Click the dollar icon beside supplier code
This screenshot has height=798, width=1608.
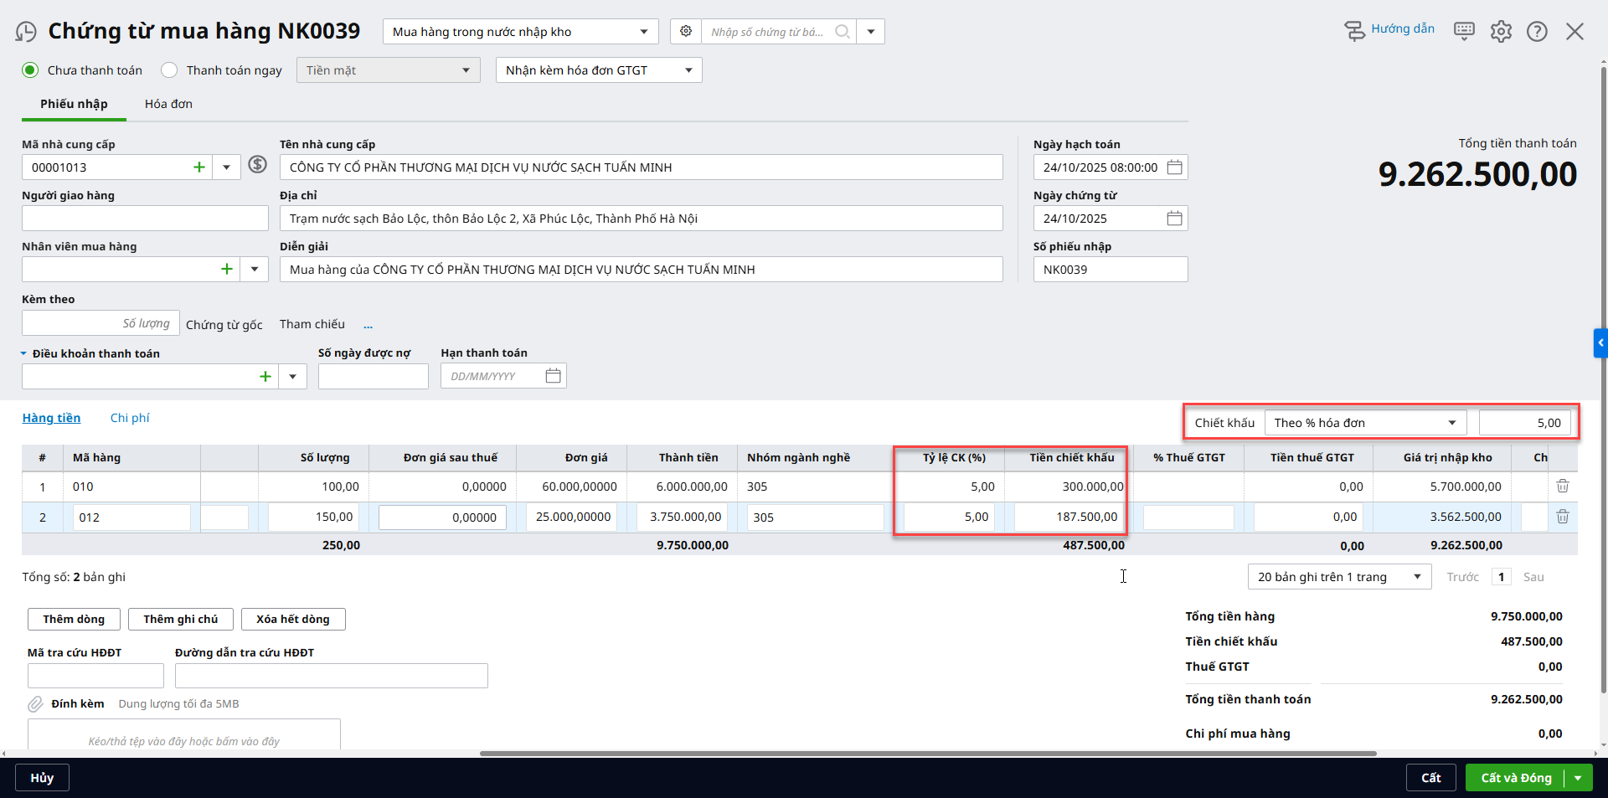[x=258, y=165]
